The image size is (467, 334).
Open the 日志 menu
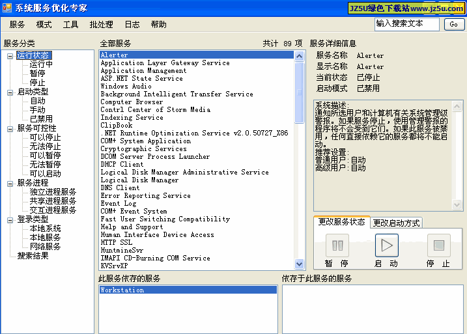click(132, 24)
